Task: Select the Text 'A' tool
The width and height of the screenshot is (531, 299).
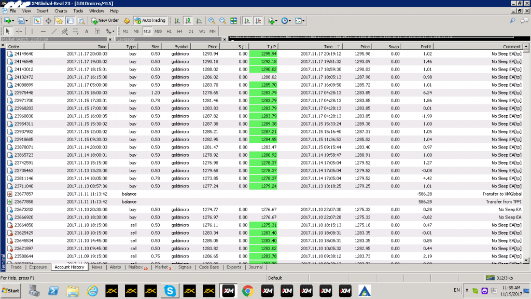Action: coord(87,31)
